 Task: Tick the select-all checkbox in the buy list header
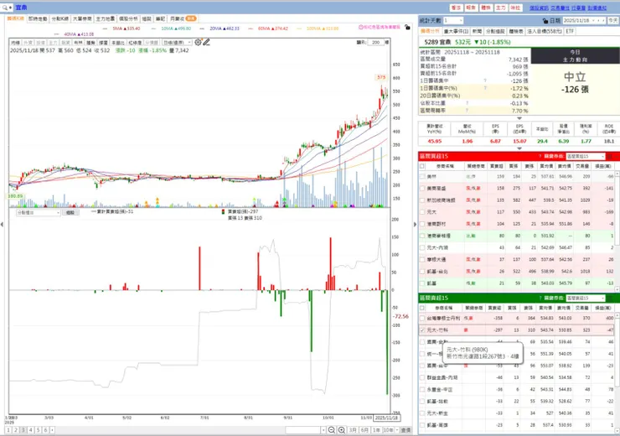point(422,166)
